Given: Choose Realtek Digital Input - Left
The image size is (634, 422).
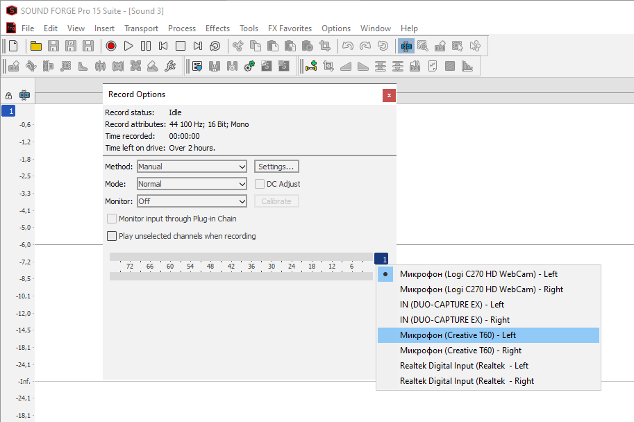Looking at the screenshot, I should click(x=488, y=366).
